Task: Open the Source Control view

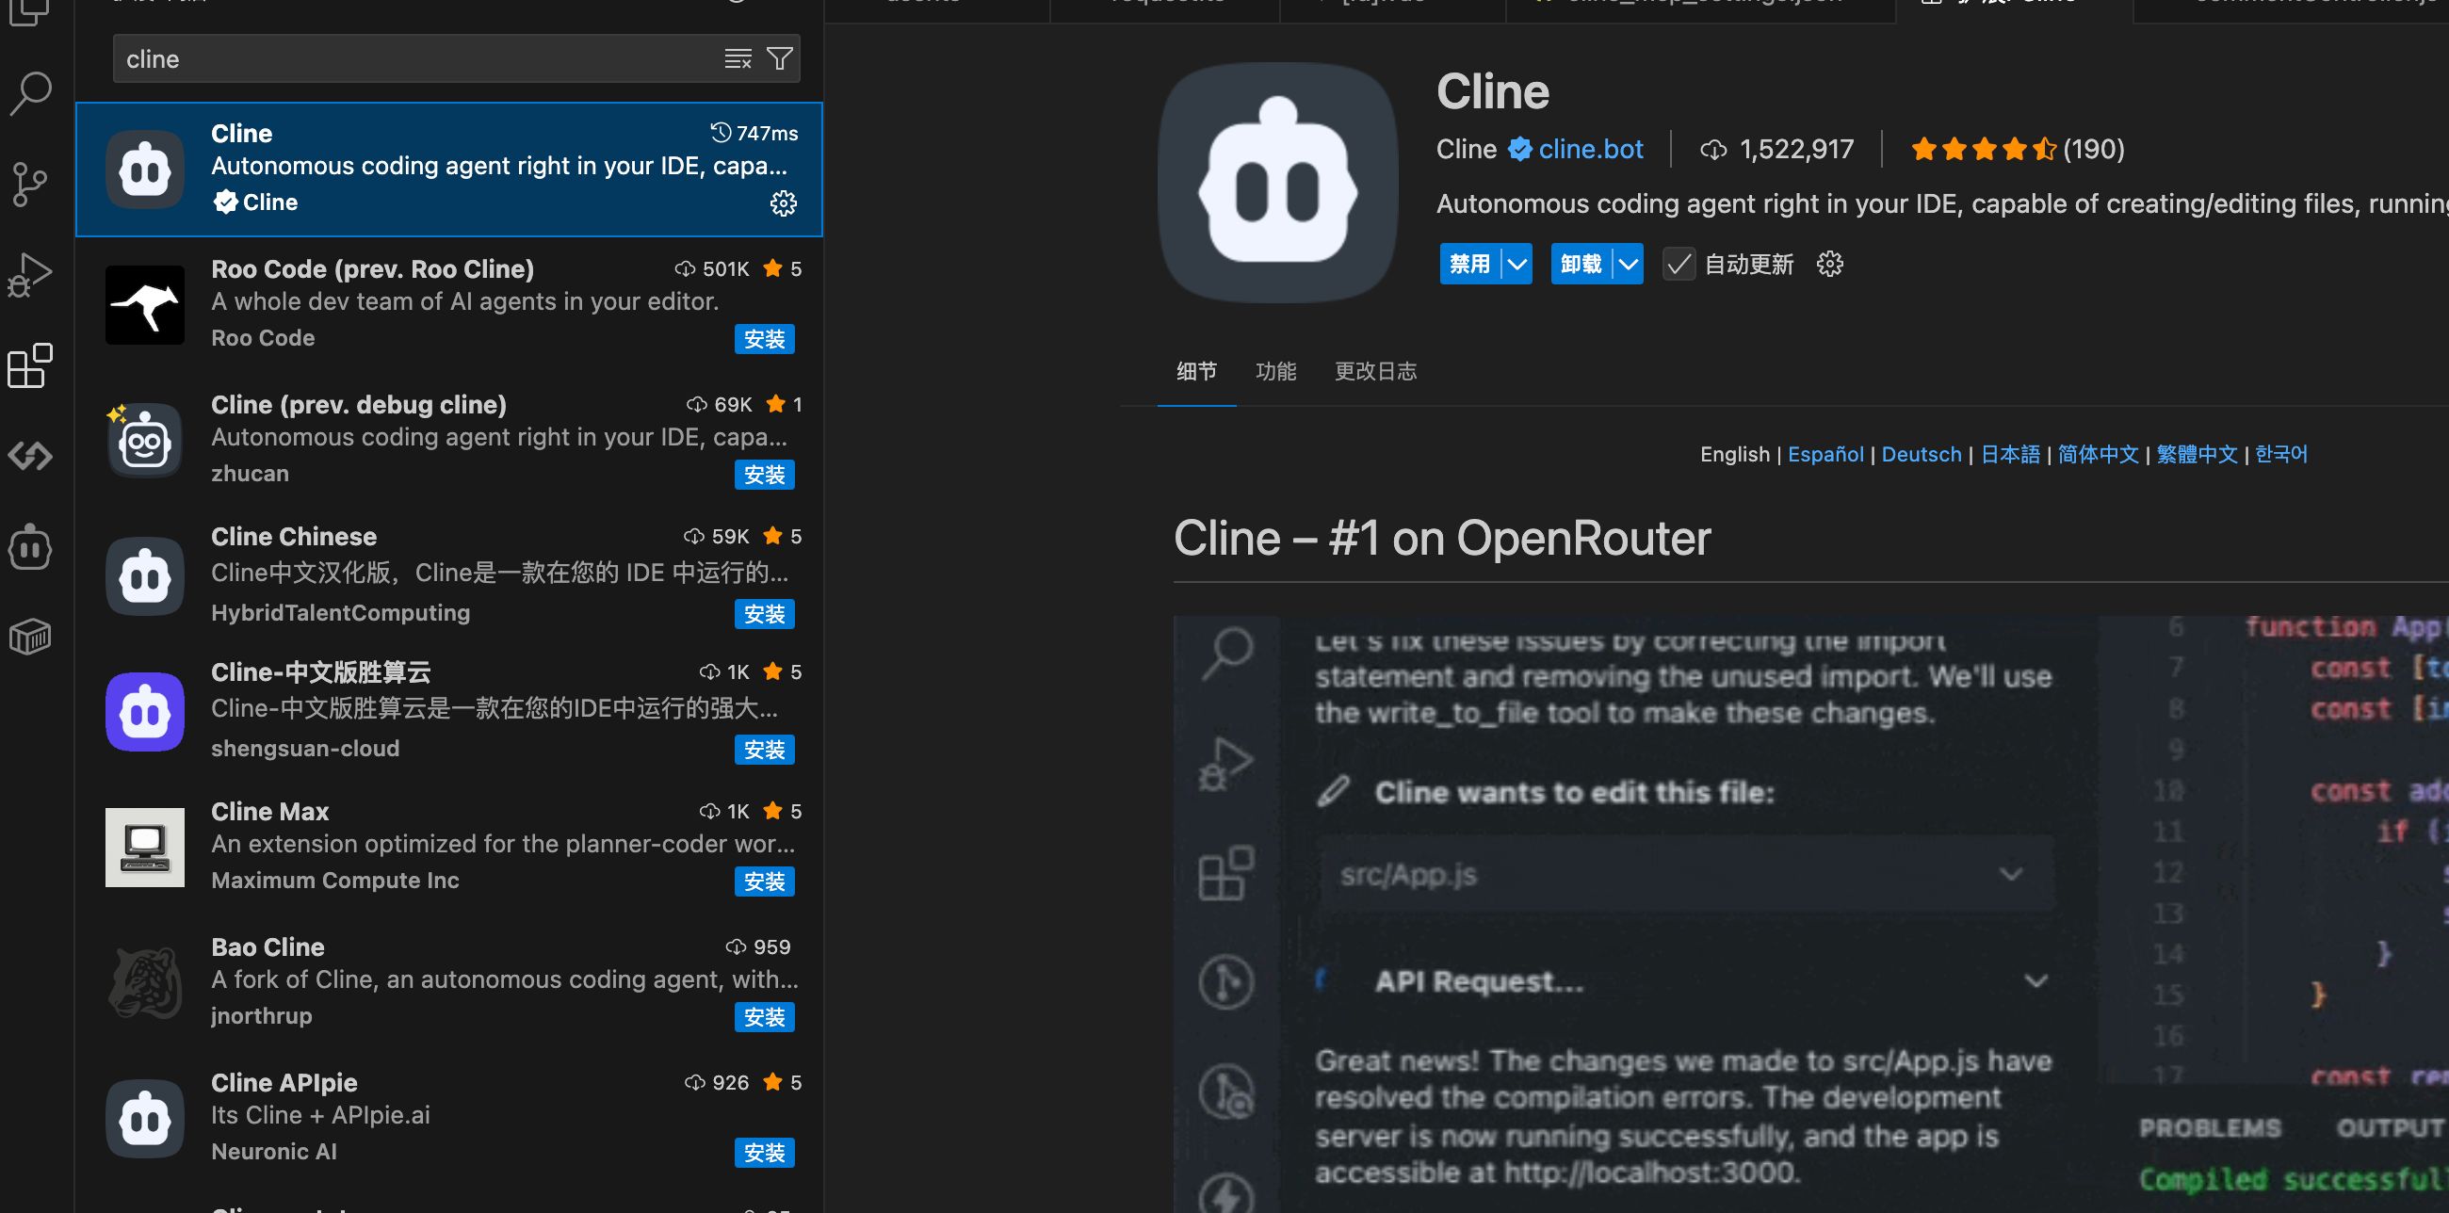Action: 30,184
